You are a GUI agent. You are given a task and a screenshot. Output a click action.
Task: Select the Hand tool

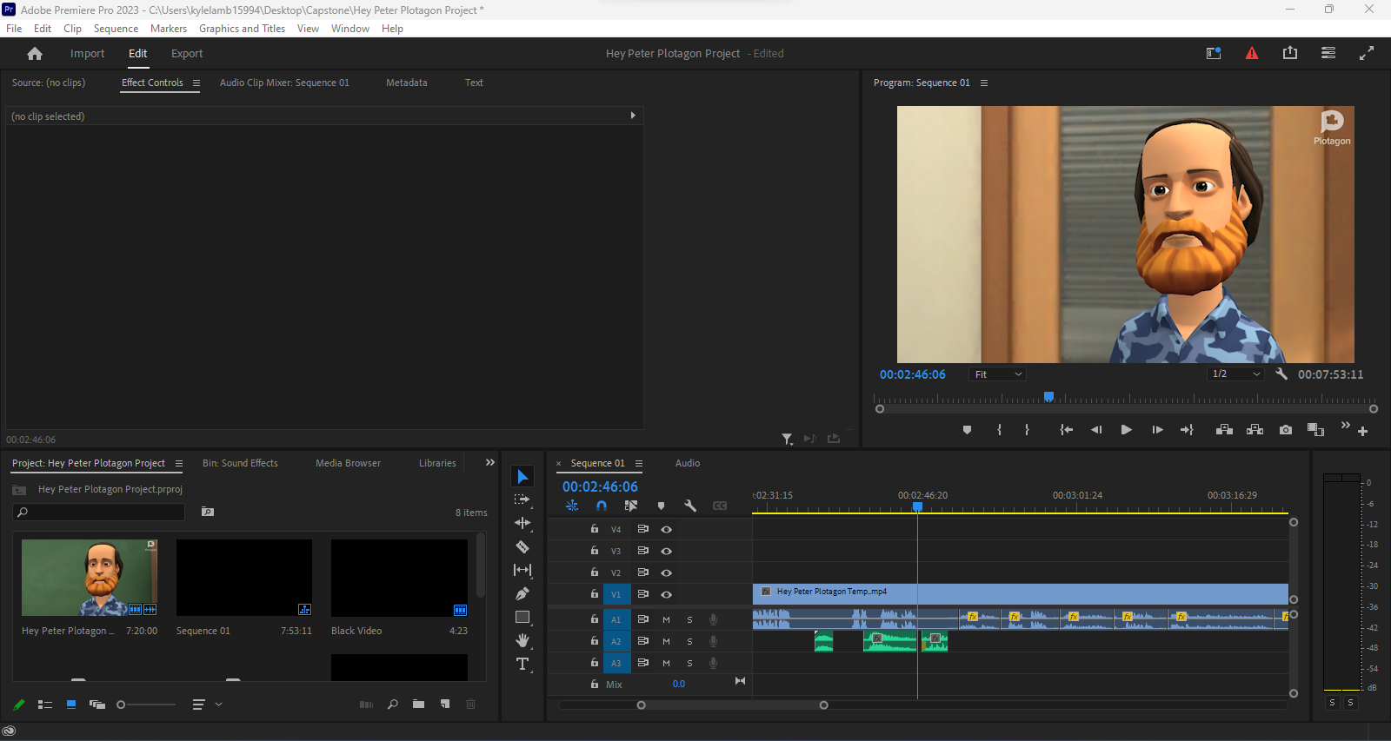point(522,641)
